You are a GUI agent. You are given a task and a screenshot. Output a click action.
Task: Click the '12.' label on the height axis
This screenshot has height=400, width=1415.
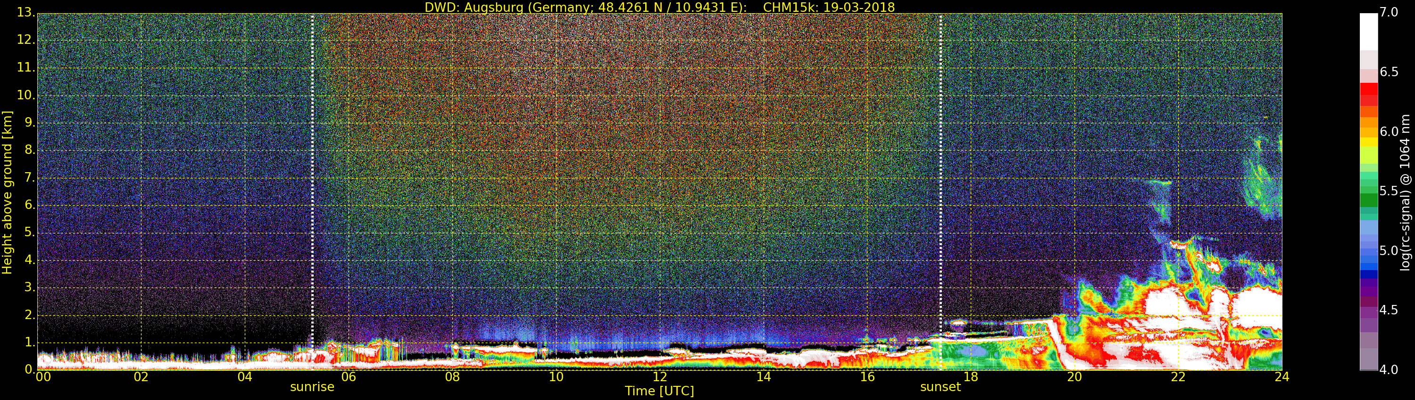point(26,40)
